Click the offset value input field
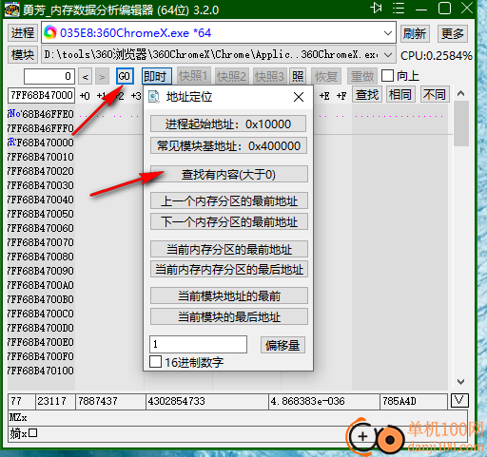The height and width of the screenshot is (457, 487). pyautogui.click(x=198, y=344)
